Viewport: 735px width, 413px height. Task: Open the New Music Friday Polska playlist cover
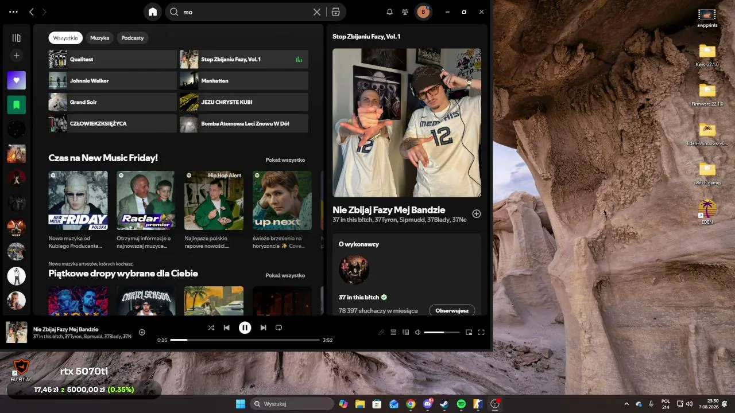[x=78, y=200]
